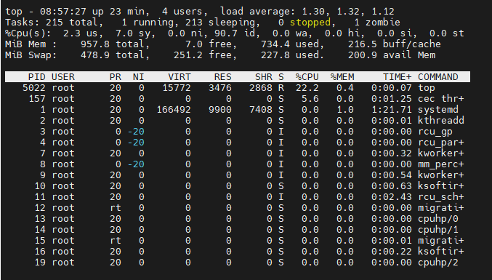This screenshot has width=492, height=280.
Task: Click the %CPU column header
Action: (307, 77)
